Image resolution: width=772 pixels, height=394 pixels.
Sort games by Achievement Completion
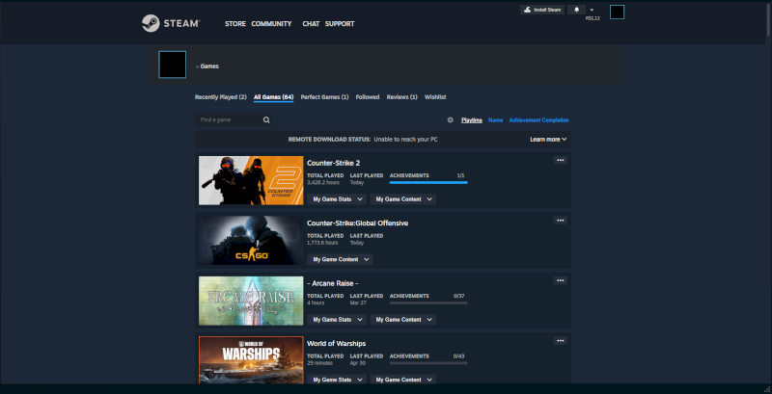coord(538,119)
